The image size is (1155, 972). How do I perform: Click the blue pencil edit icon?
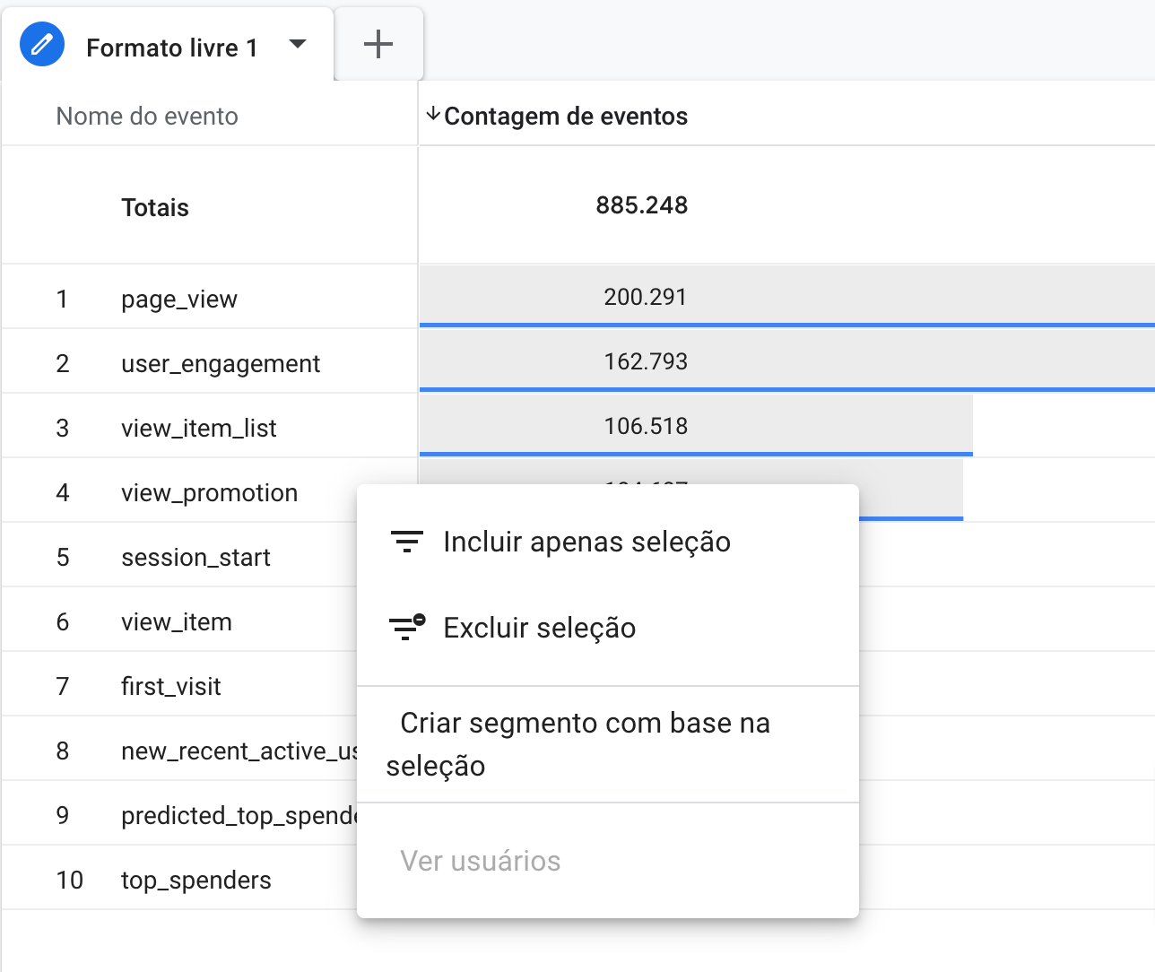(42, 45)
